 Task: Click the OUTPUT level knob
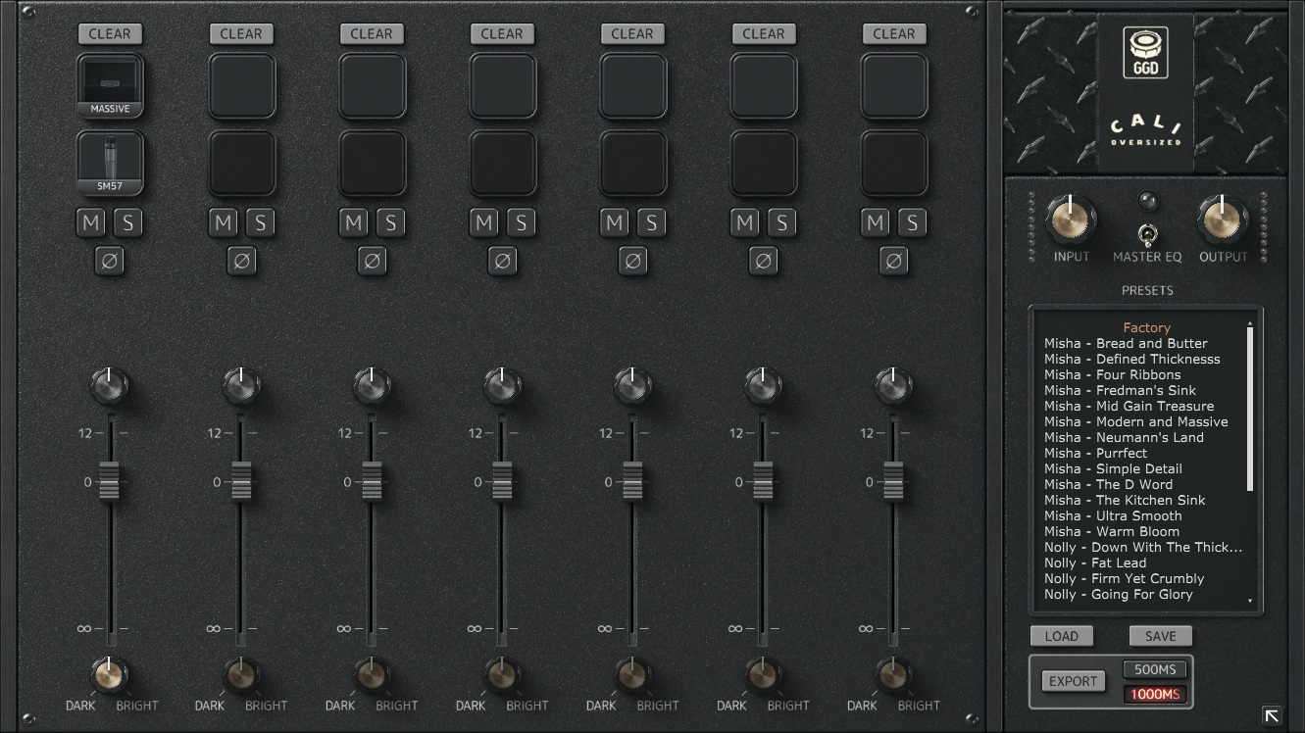pos(1223,219)
